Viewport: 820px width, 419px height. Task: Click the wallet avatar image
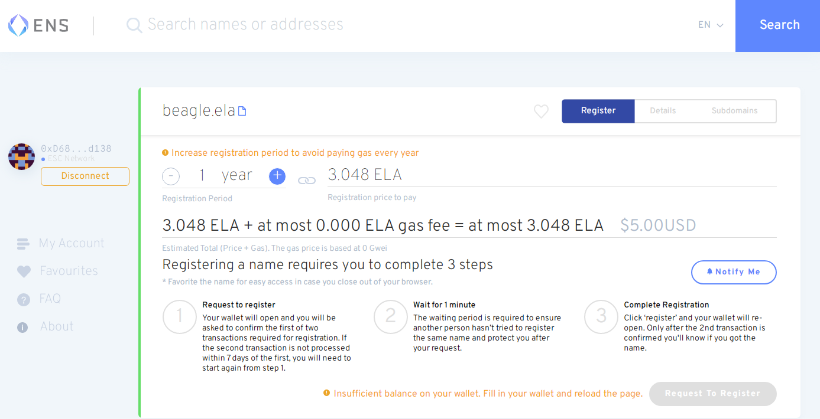21,156
